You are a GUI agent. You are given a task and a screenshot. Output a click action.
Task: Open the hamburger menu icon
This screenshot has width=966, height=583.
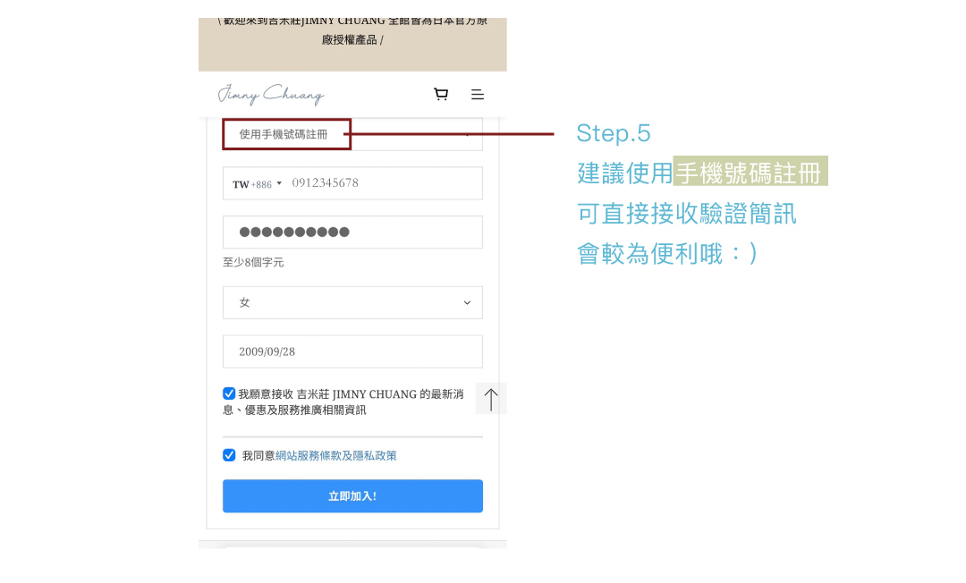(478, 94)
